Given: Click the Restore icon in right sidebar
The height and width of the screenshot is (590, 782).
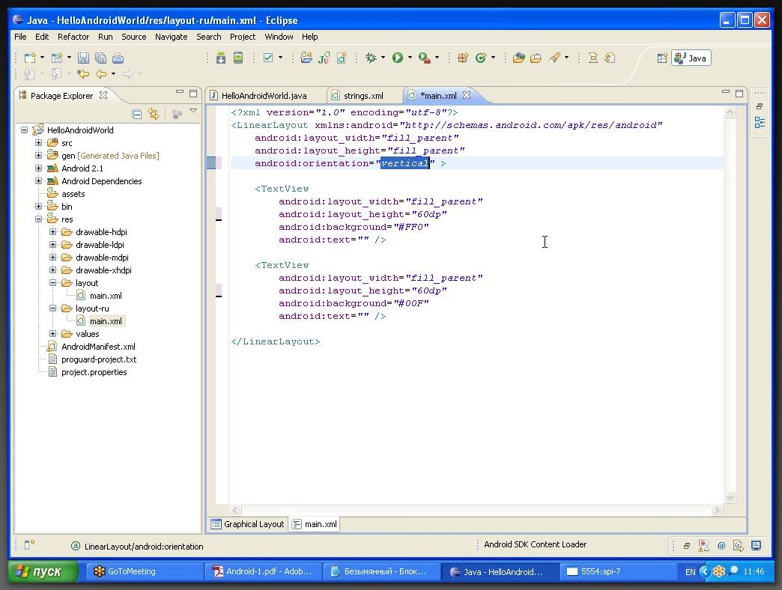Looking at the screenshot, I should tap(760, 106).
